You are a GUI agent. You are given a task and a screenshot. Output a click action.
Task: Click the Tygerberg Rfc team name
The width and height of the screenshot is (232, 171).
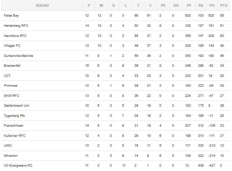(x=14, y=116)
